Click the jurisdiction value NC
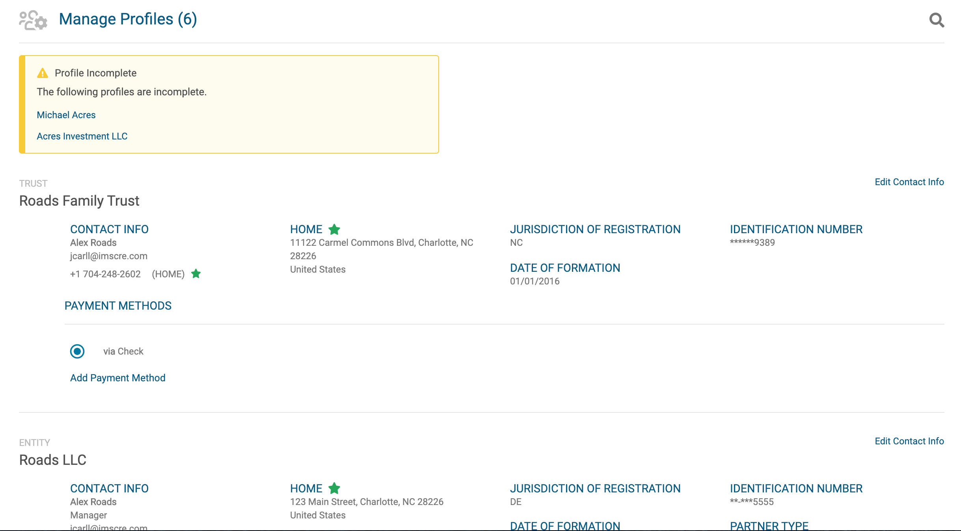 click(x=516, y=243)
